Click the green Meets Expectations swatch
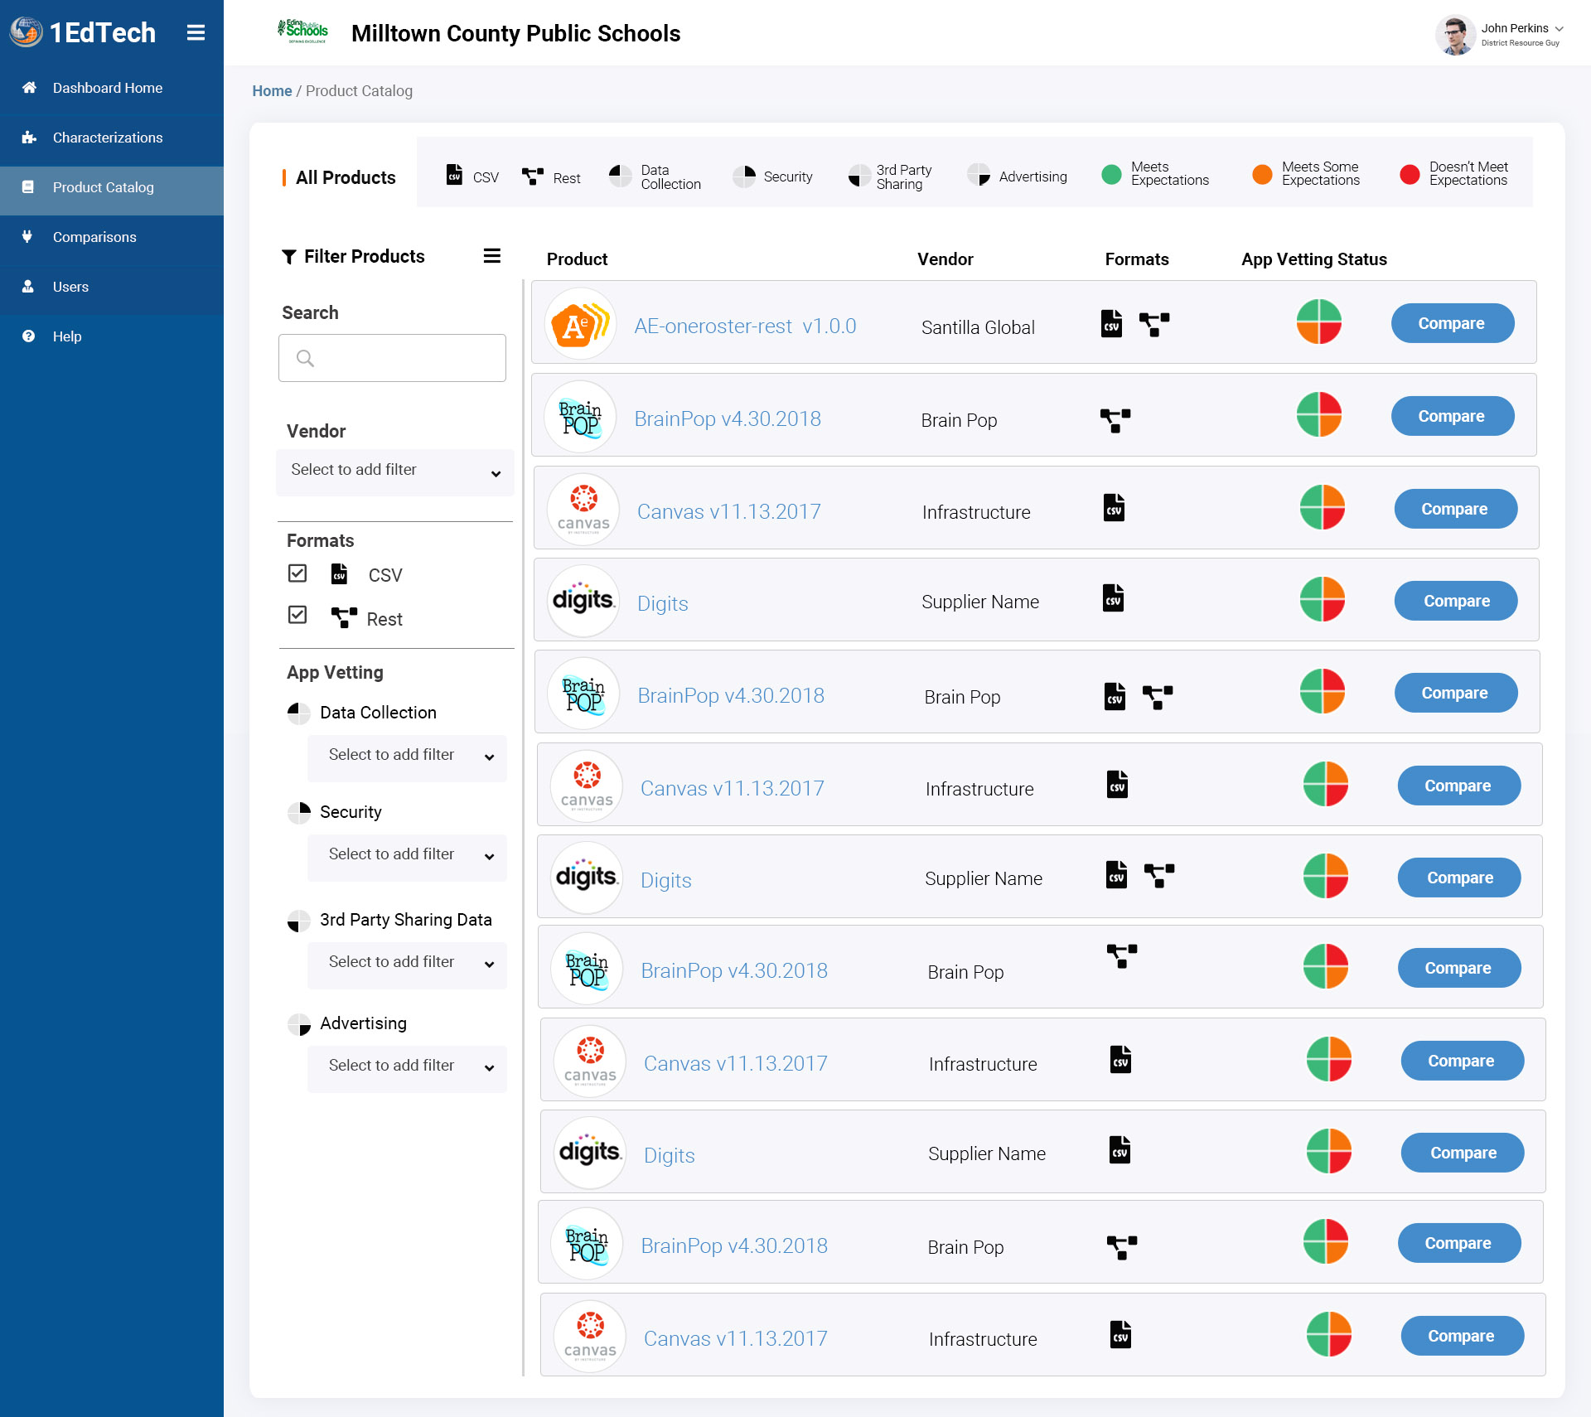Image resolution: width=1591 pixels, height=1417 pixels. [1111, 174]
